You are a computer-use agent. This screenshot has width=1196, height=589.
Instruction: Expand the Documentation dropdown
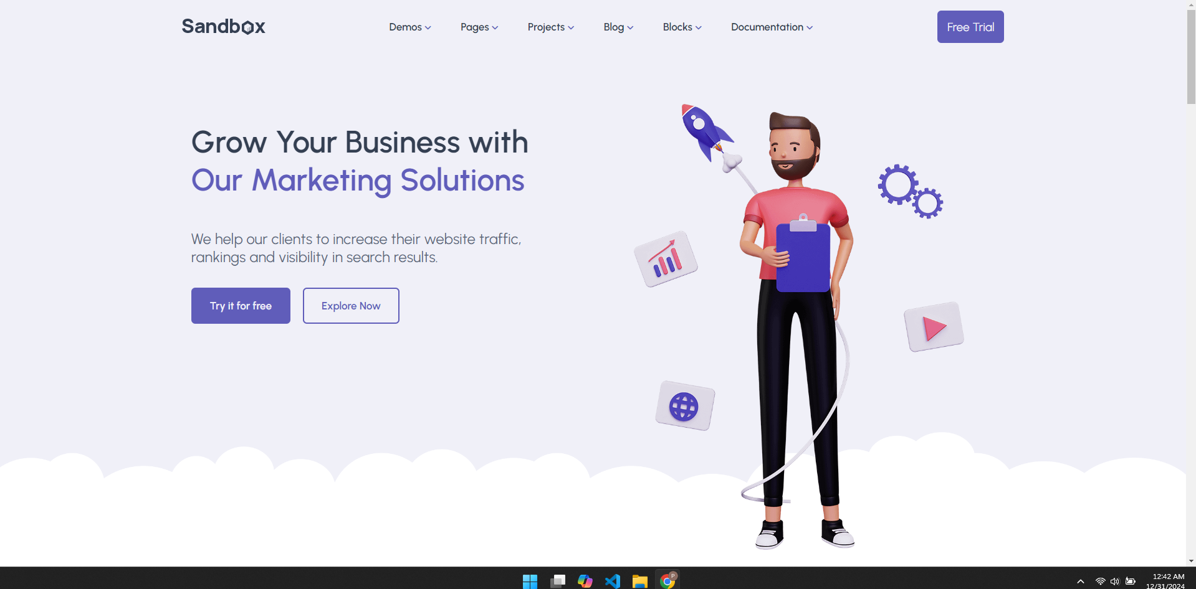click(x=772, y=27)
